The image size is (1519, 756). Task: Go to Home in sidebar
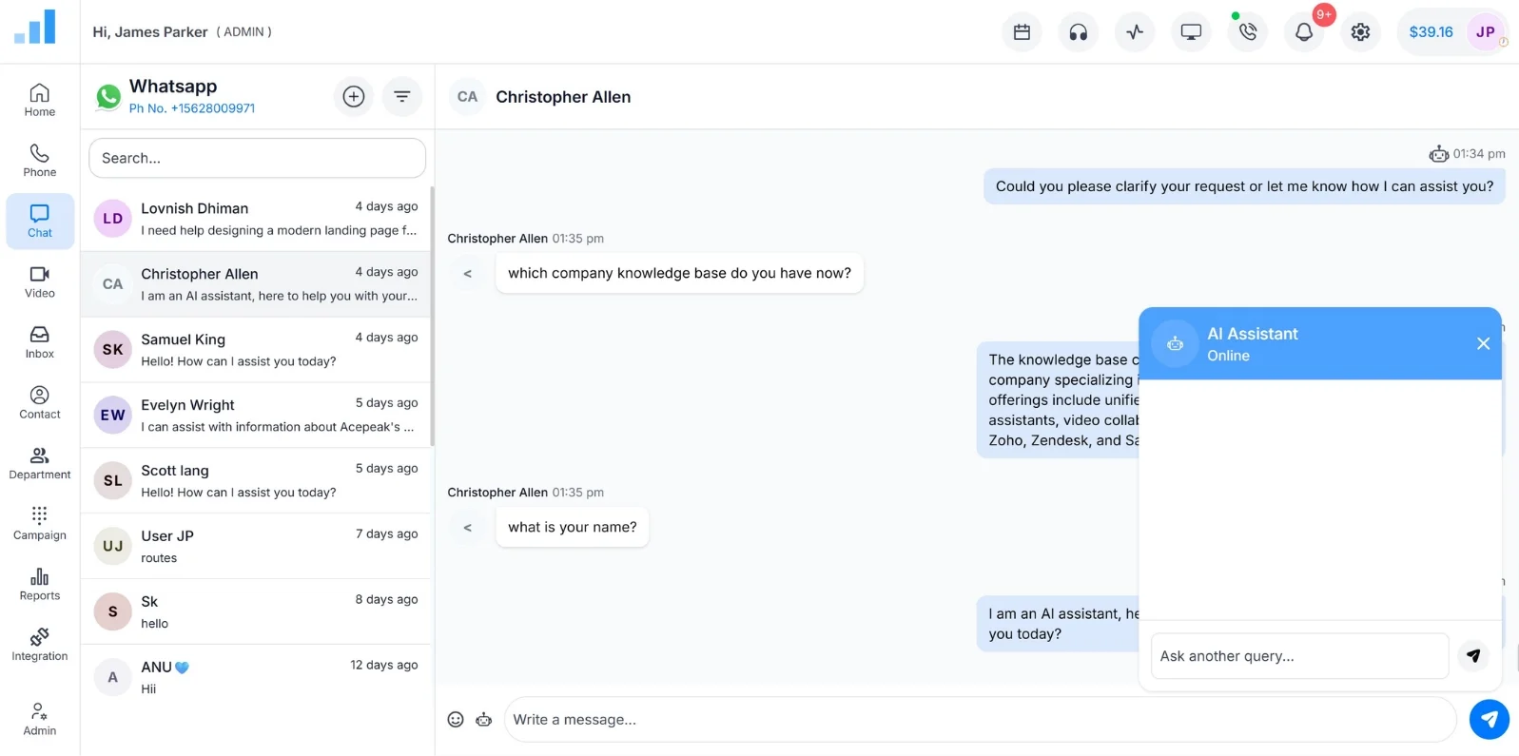(x=40, y=100)
